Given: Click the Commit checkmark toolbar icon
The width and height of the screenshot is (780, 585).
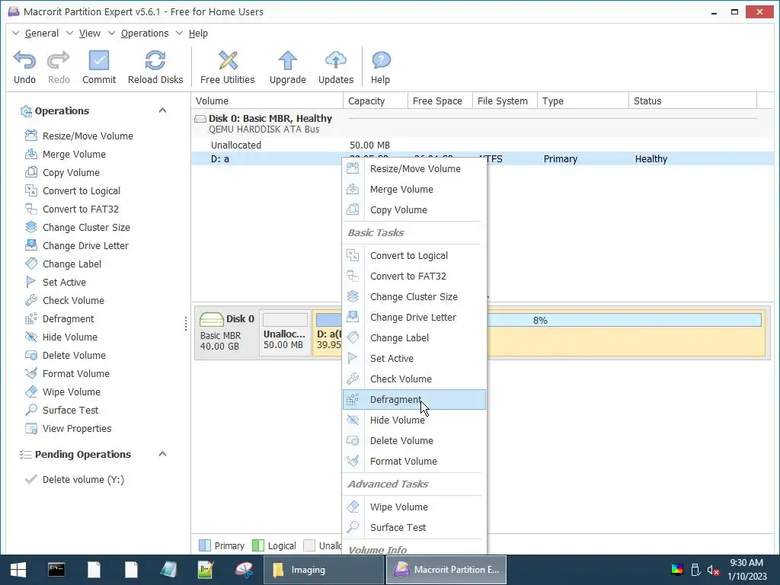Looking at the screenshot, I should pyautogui.click(x=98, y=61).
